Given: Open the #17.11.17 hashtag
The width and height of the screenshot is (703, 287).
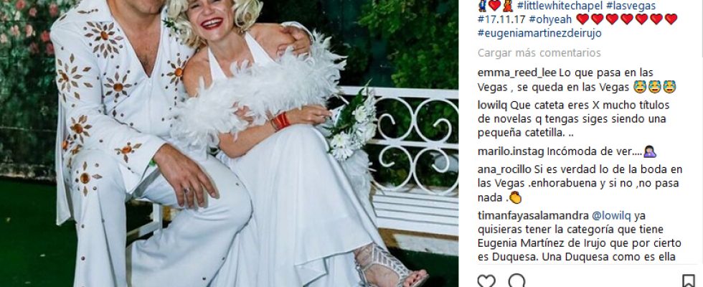Looking at the screenshot, I should (x=501, y=19).
